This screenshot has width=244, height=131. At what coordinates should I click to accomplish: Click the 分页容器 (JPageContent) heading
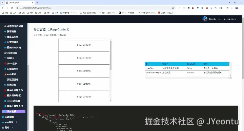tap(52, 29)
